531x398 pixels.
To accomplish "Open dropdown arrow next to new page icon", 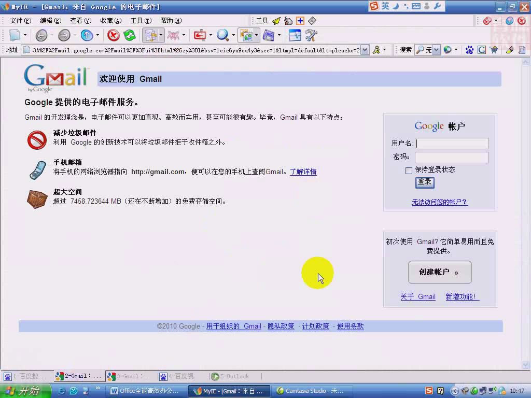I will (x=25, y=35).
